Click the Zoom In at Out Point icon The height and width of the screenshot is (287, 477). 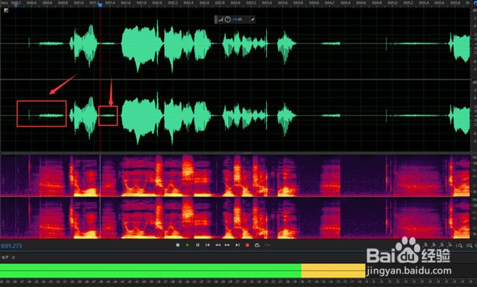(x=470, y=245)
